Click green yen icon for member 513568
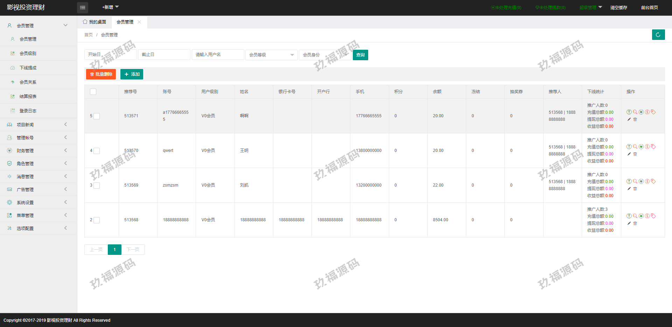 pos(641,216)
